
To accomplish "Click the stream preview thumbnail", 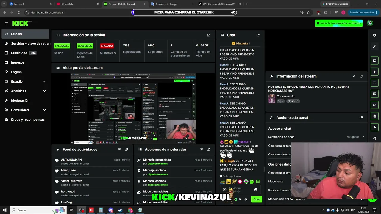I will coord(133,108).
